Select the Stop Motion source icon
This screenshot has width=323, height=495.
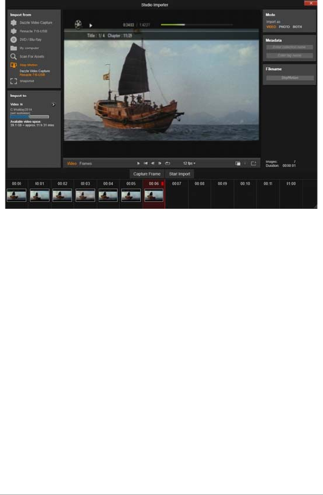(13, 65)
